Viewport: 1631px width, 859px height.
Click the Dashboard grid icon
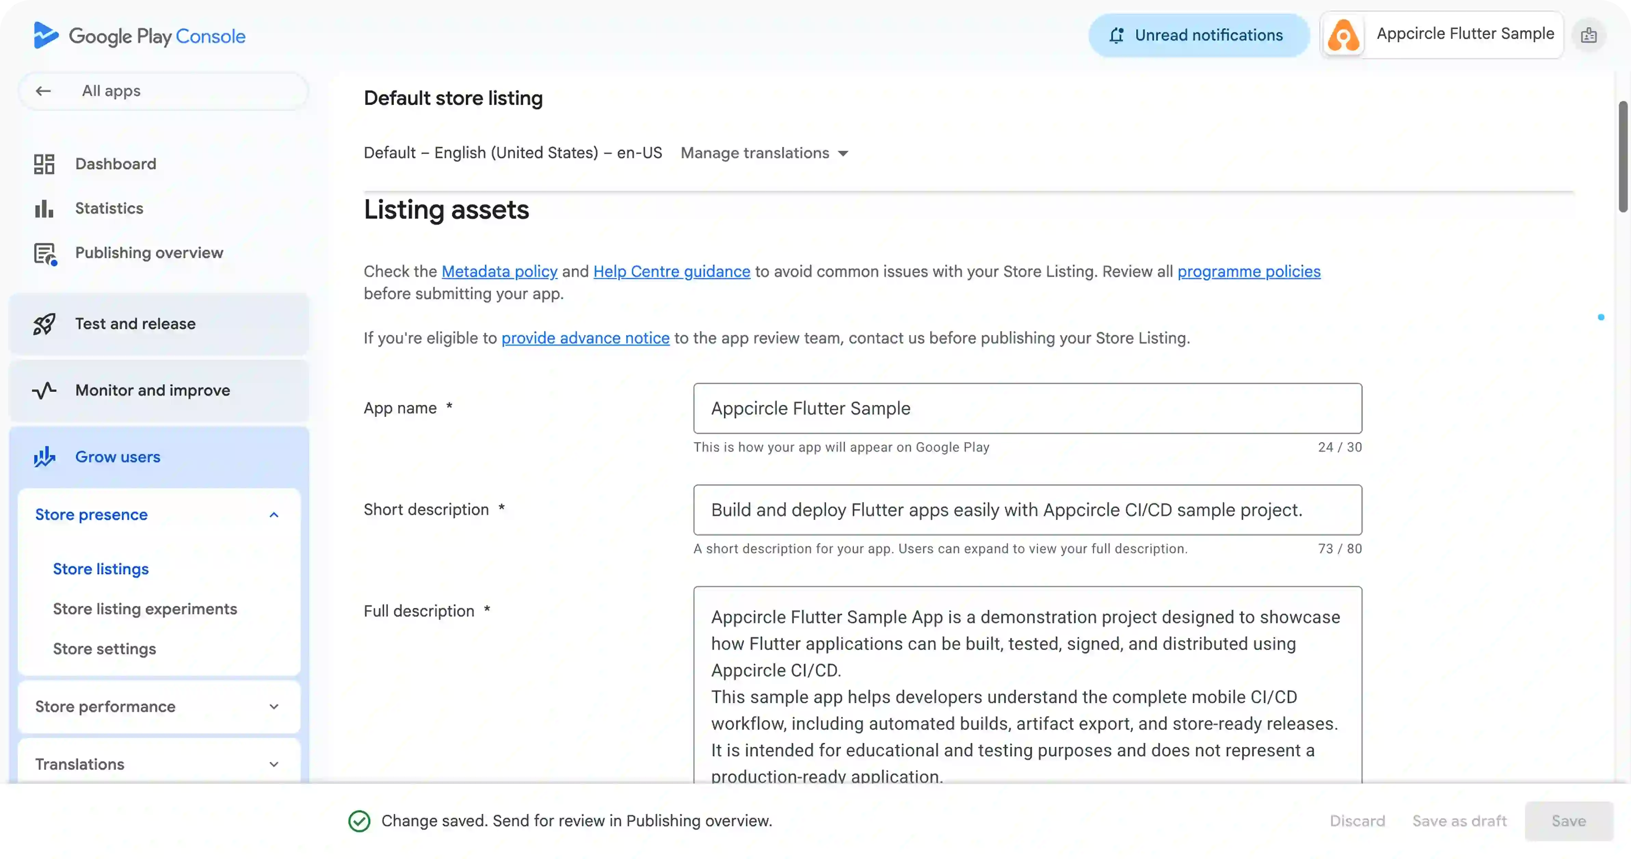pos(44,164)
